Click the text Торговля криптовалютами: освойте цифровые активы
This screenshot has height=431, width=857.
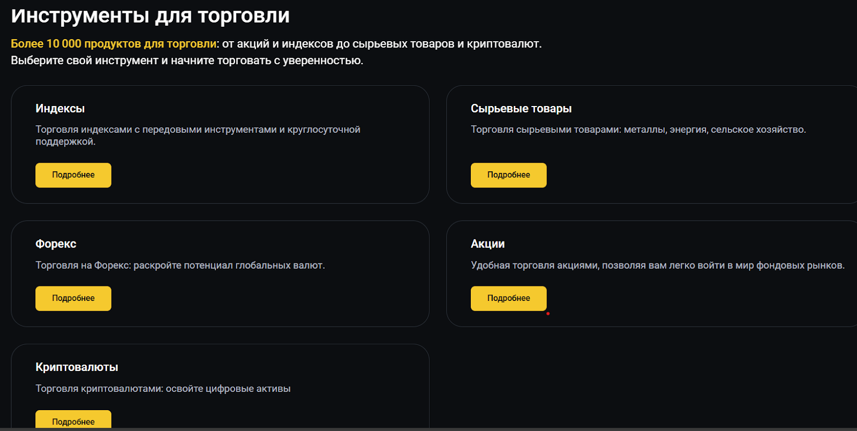[163, 388]
